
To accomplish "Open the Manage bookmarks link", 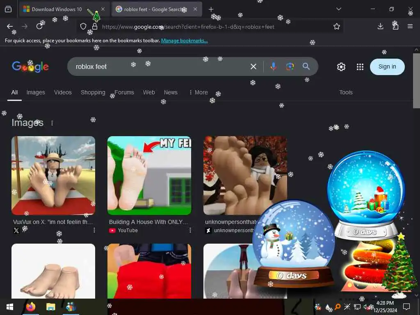I will 184,41.
